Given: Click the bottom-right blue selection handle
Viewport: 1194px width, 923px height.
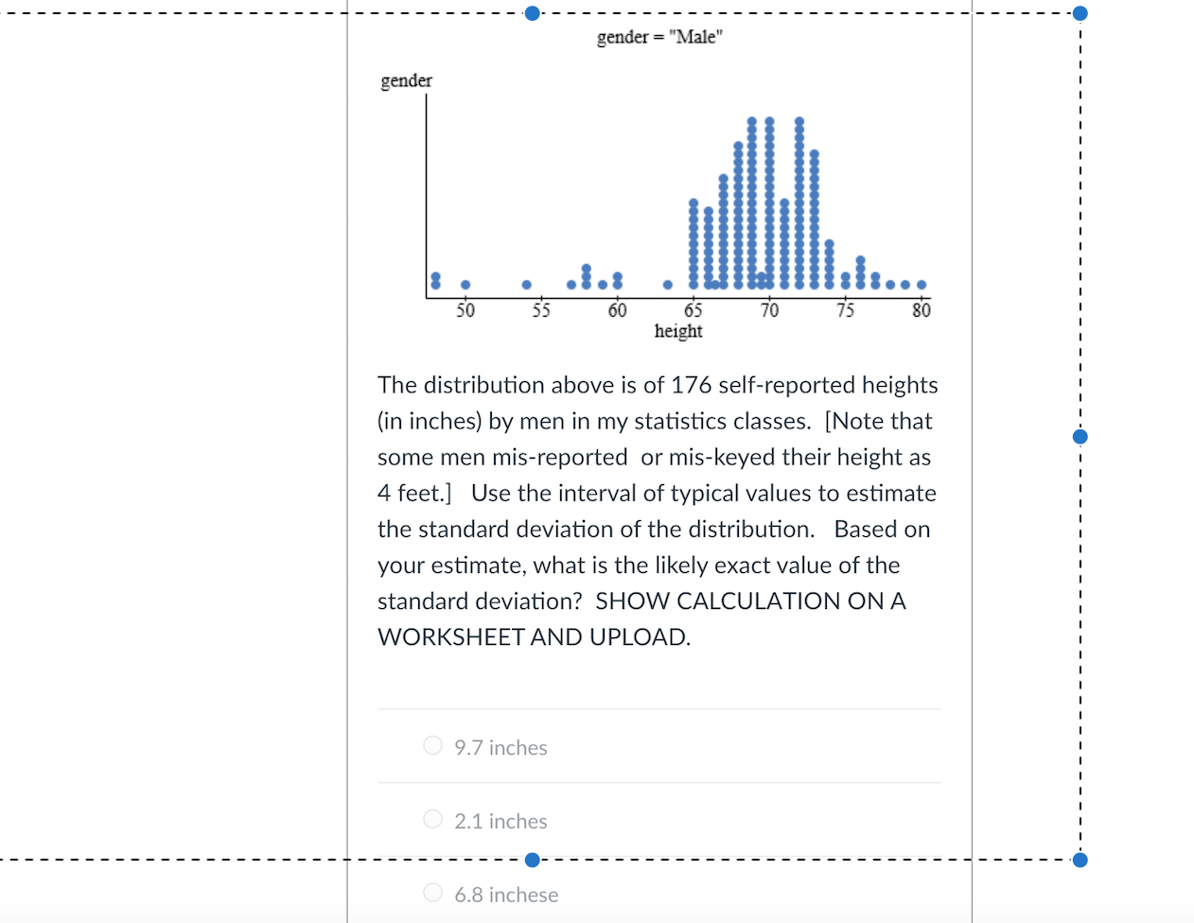Looking at the screenshot, I should [x=1080, y=860].
